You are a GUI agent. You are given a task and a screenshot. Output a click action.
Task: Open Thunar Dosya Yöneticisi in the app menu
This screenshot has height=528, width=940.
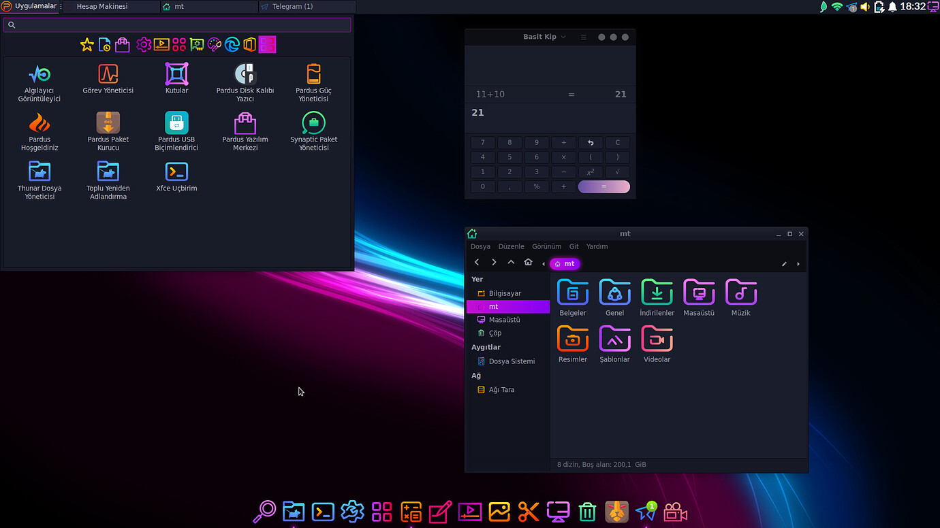click(39, 179)
